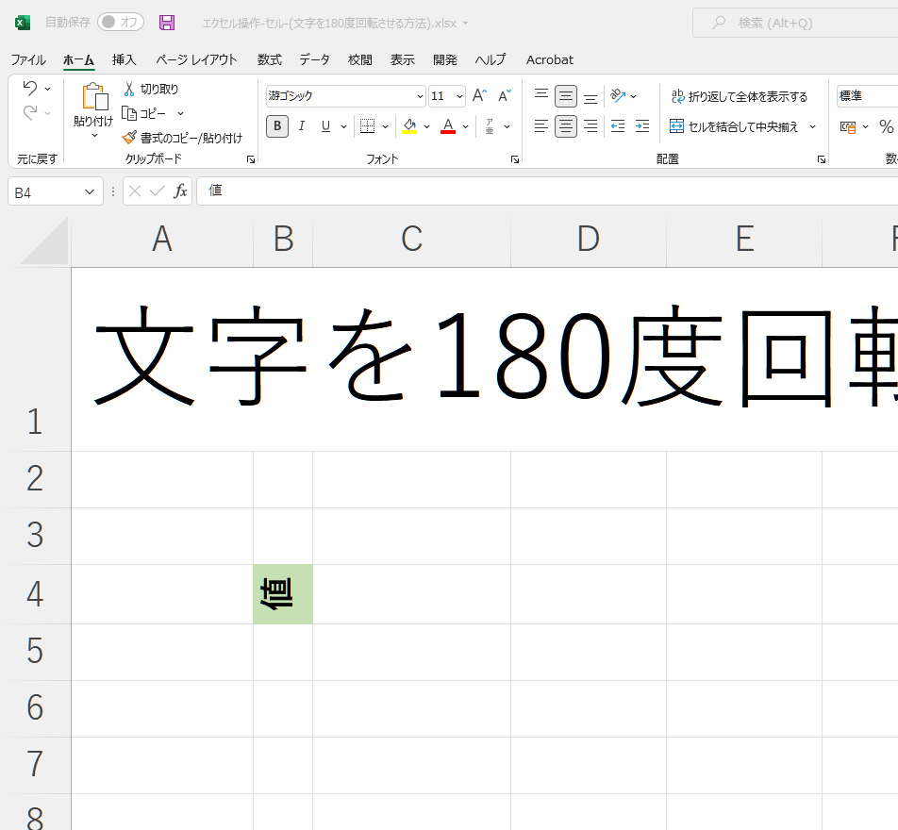Image resolution: width=898 pixels, height=830 pixels.
Task: Click the increase font size icon
Action: [x=479, y=96]
